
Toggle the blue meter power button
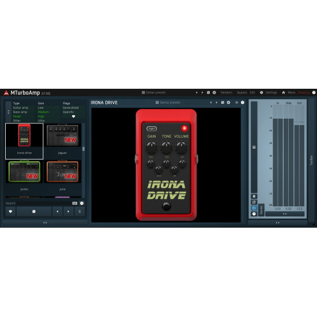[254, 208]
